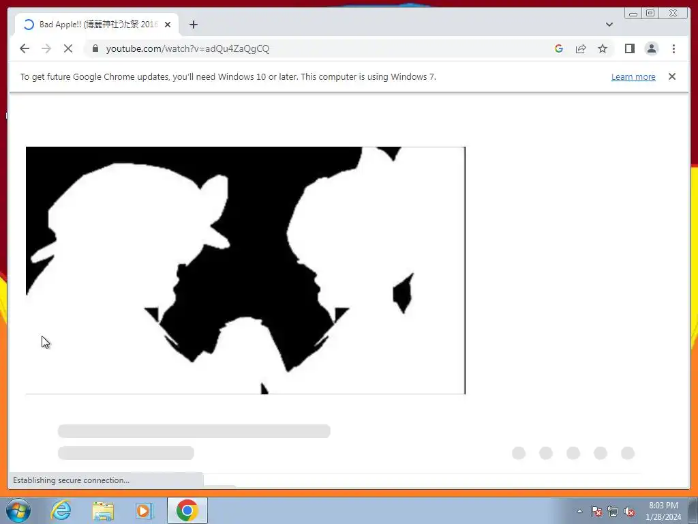698x524 pixels.
Task: Launch Windows Media Player from the taskbar
Action: [145, 510]
